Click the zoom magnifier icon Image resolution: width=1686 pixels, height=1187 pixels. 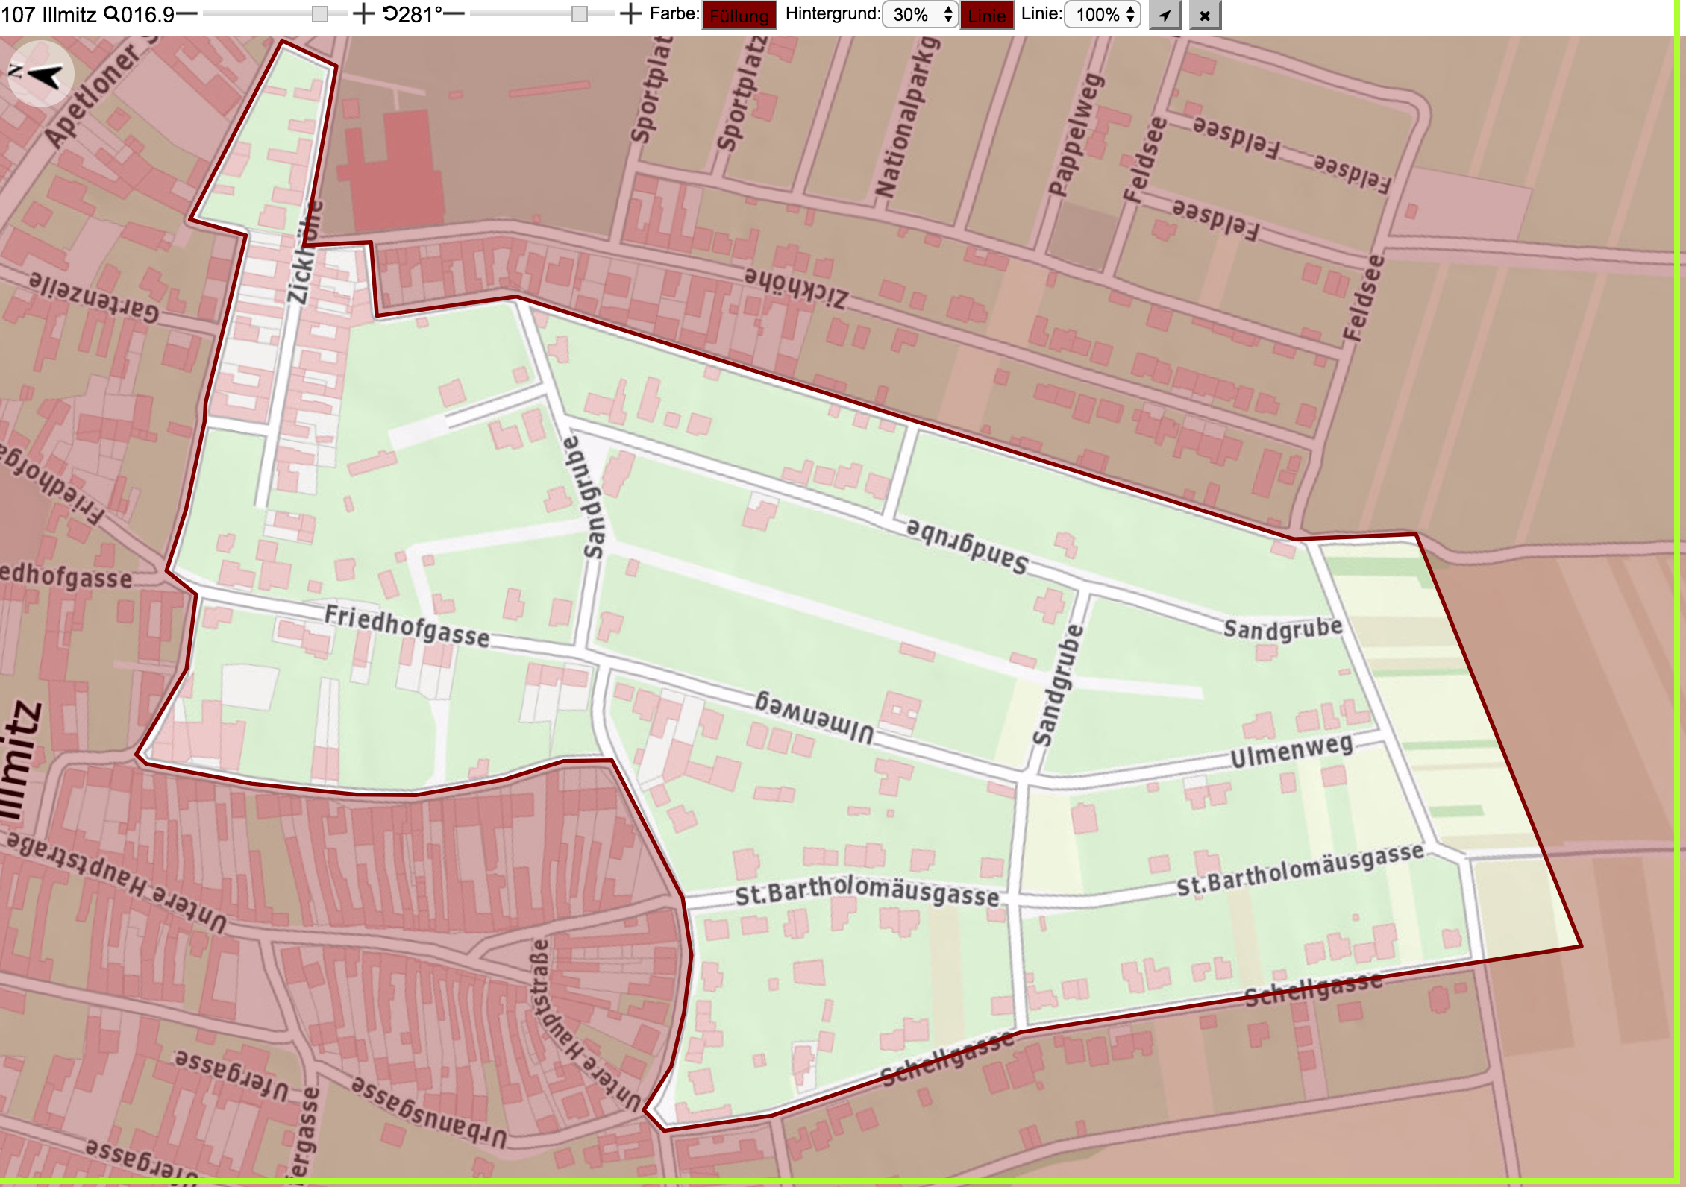[x=110, y=14]
